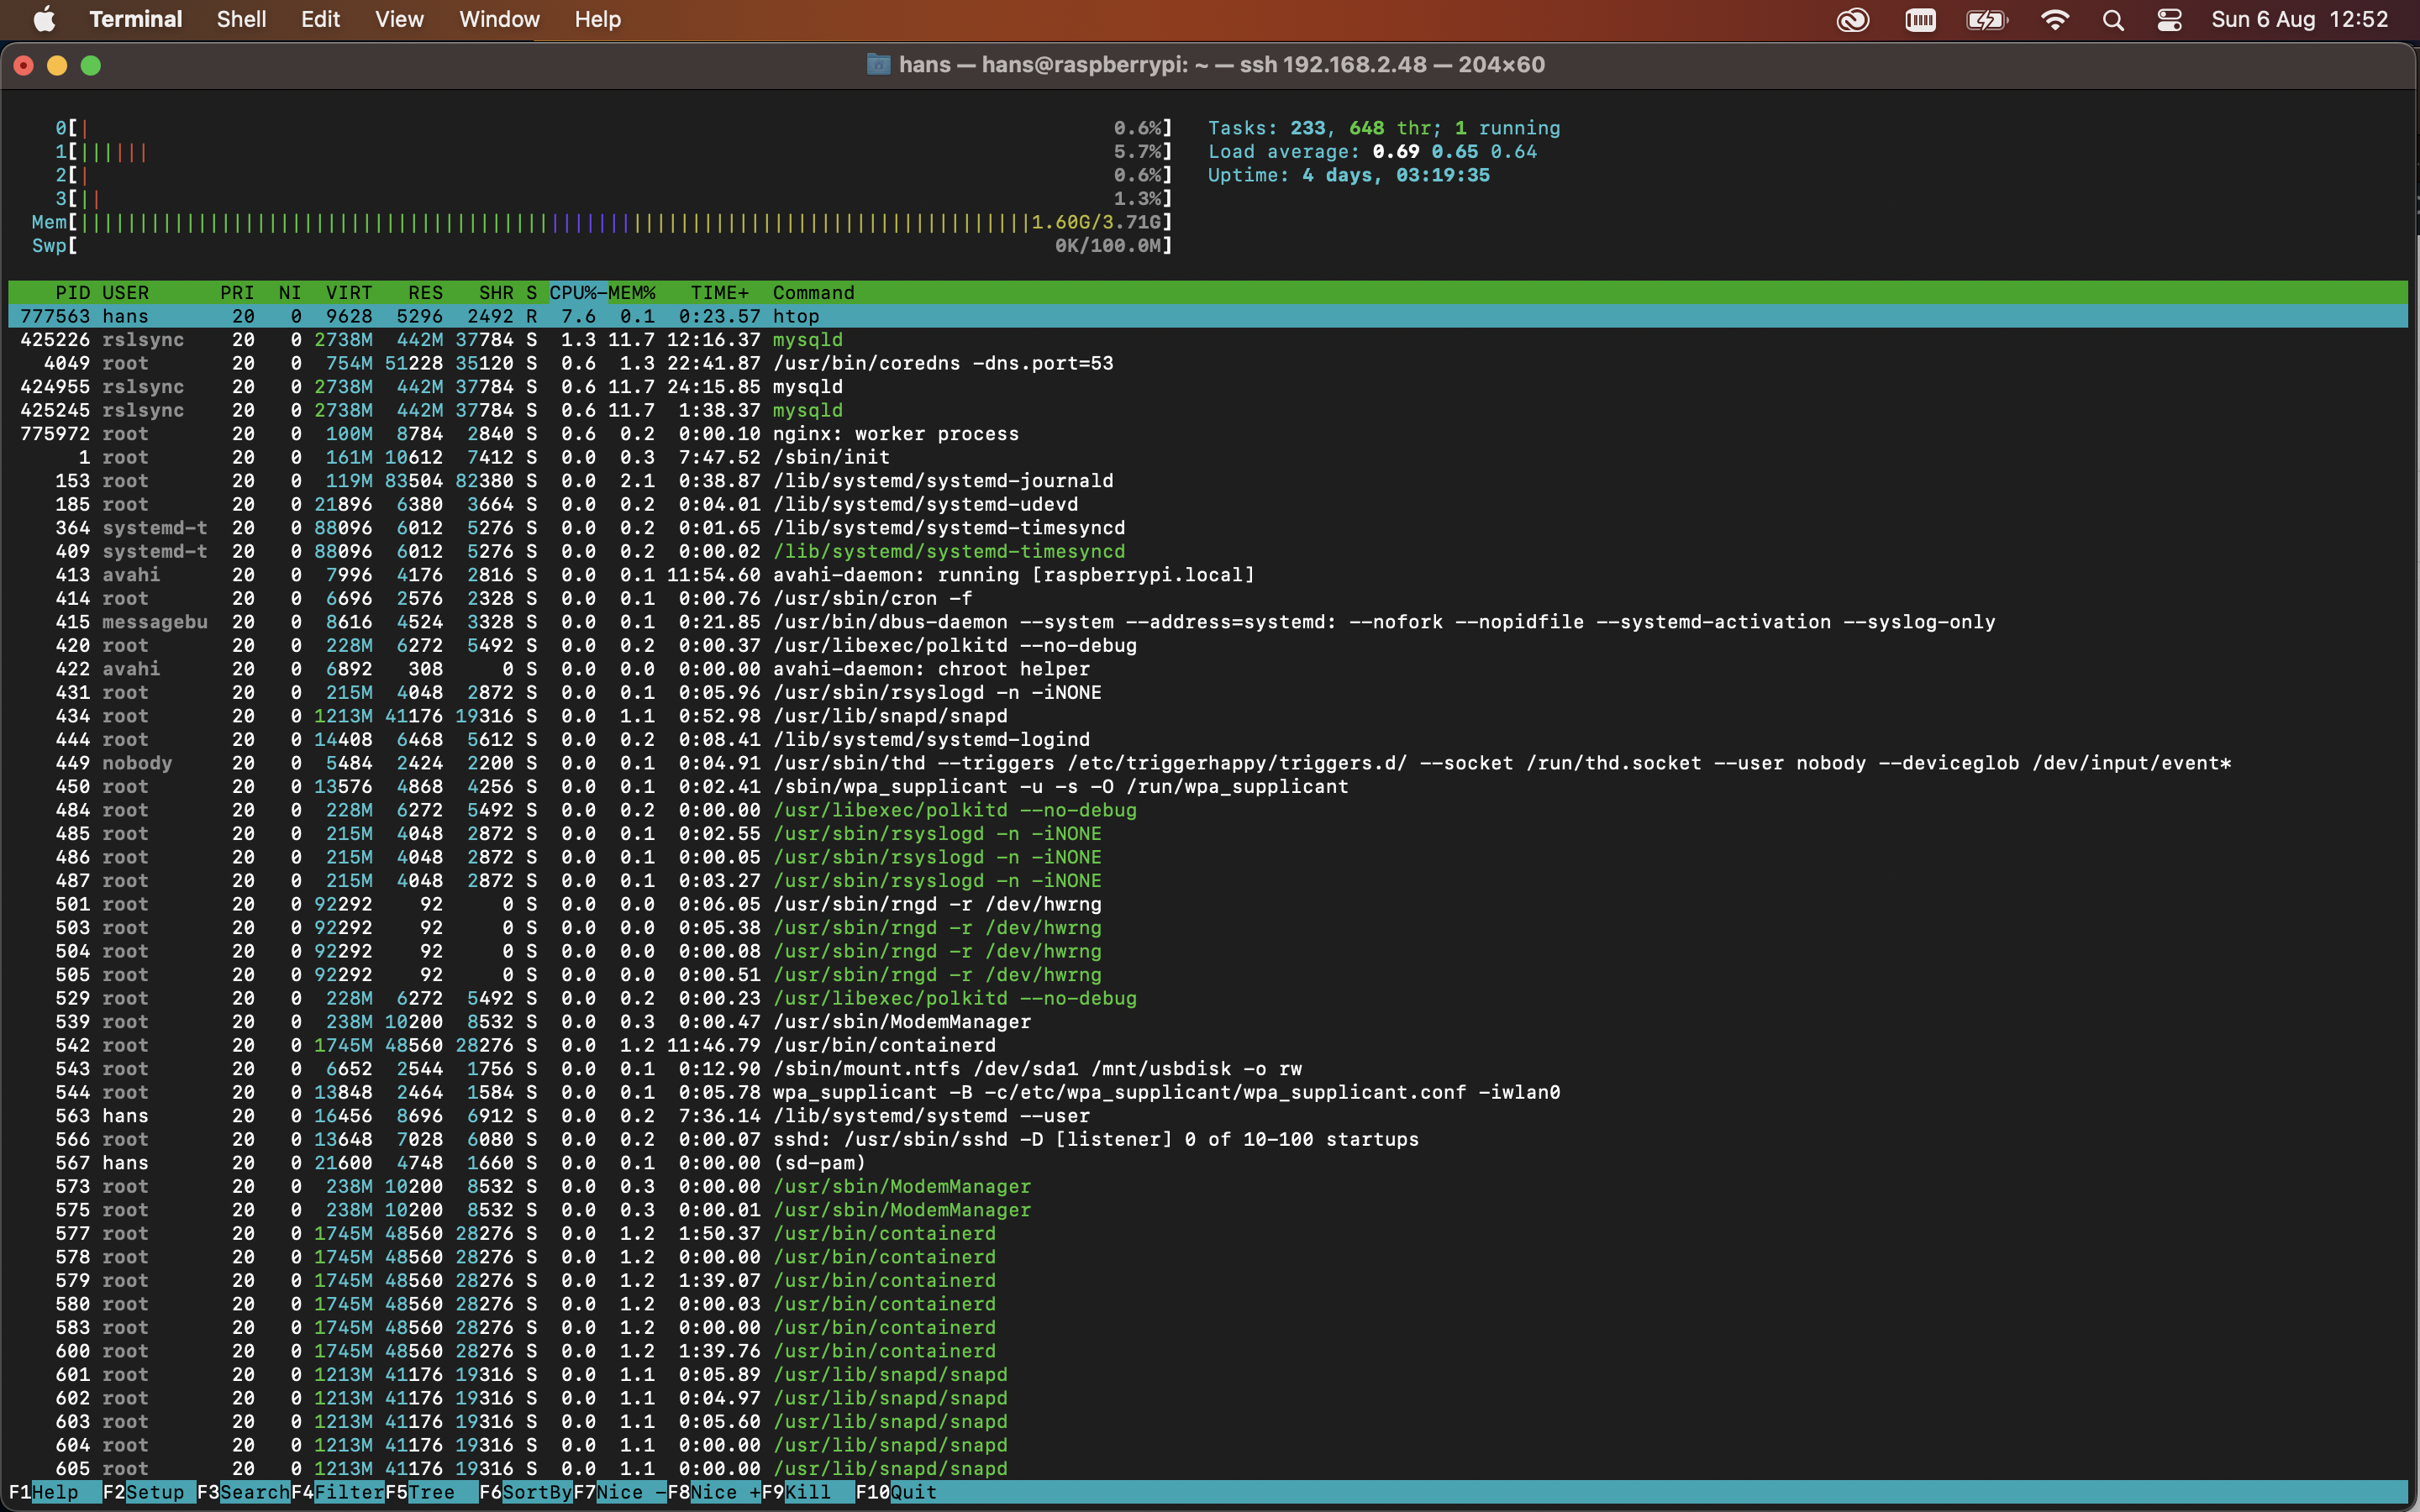The image size is (2420, 1512).
Task: Select the /sbin/wpa_supplicant -u row
Action: [1208, 786]
